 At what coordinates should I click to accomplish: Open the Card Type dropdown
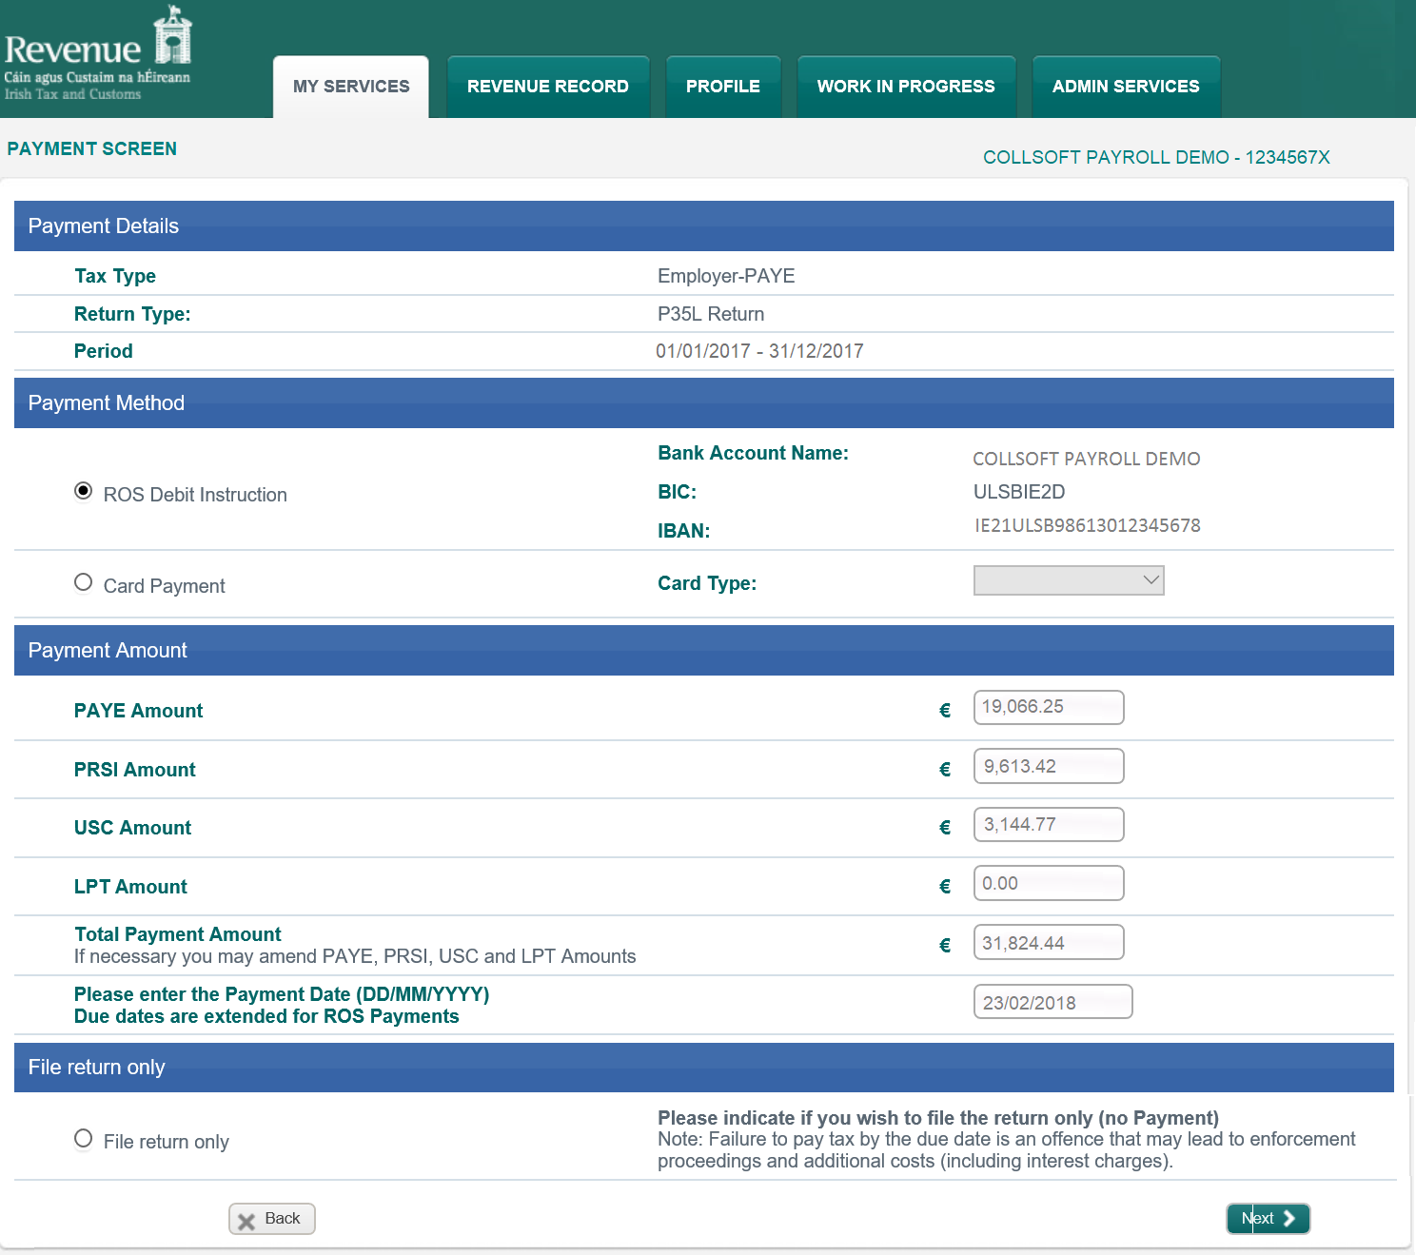[x=1068, y=580]
